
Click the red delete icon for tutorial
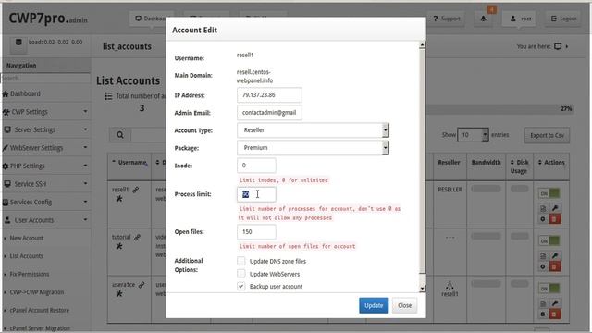555,266
